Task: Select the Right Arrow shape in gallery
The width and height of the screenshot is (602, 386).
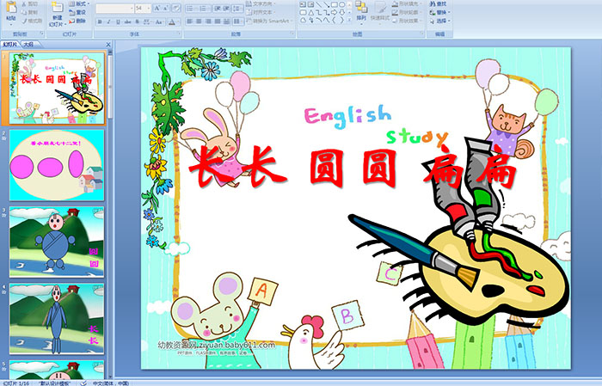Action: pyautogui.click(x=334, y=13)
